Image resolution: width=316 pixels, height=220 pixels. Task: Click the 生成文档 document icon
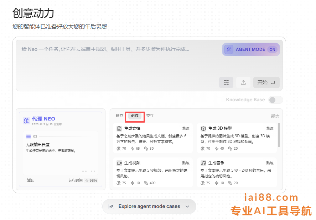coord(119,128)
